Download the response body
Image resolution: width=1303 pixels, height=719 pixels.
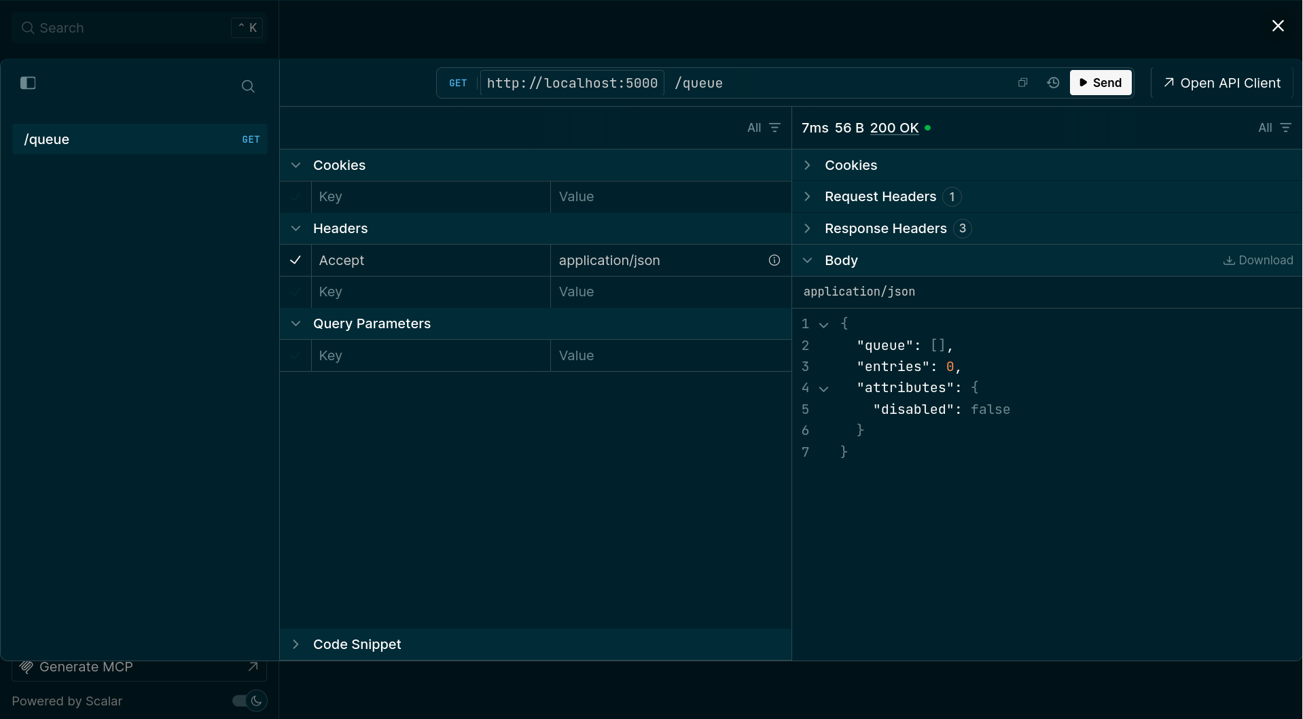(1258, 260)
